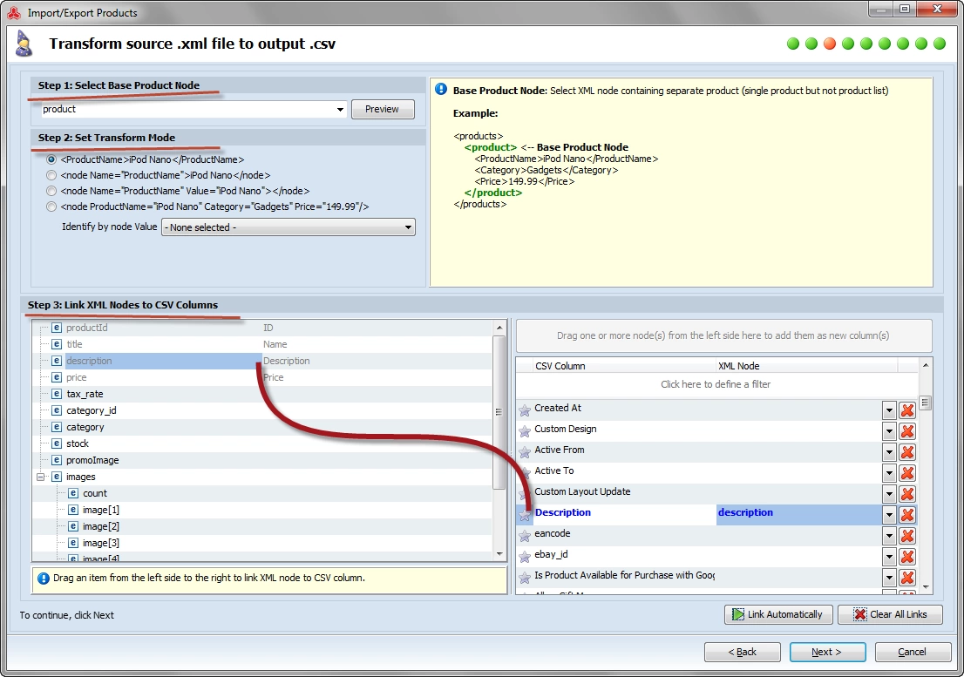The image size is (964, 677).
Task: Cancel the import wizard
Action: click(x=912, y=652)
